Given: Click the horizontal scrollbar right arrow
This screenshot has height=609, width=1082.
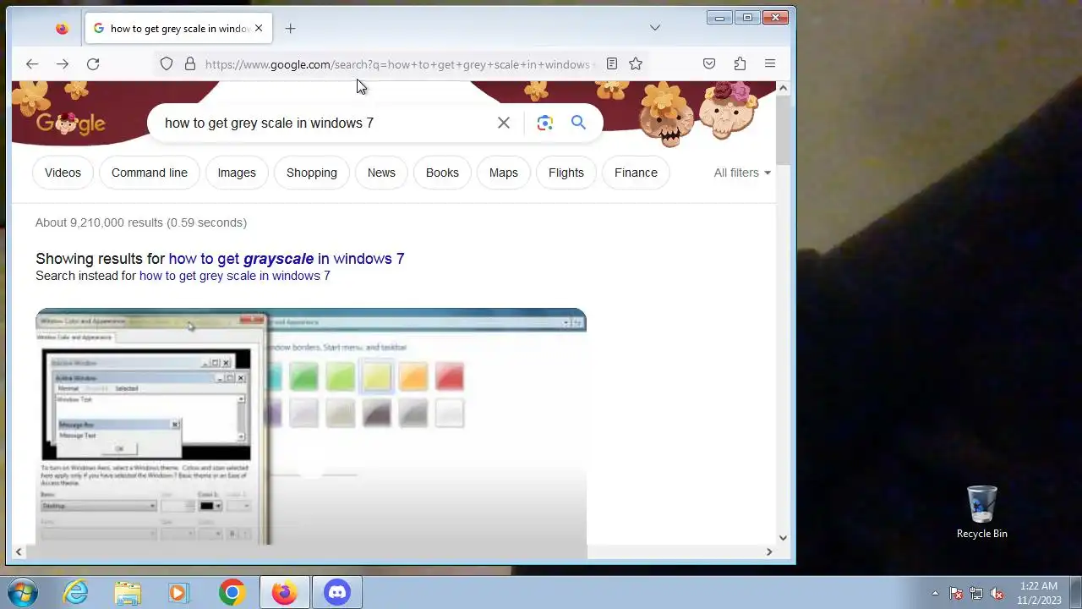Looking at the screenshot, I should point(769,551).
